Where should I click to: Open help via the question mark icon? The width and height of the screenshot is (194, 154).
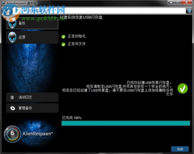coord(189,11)
